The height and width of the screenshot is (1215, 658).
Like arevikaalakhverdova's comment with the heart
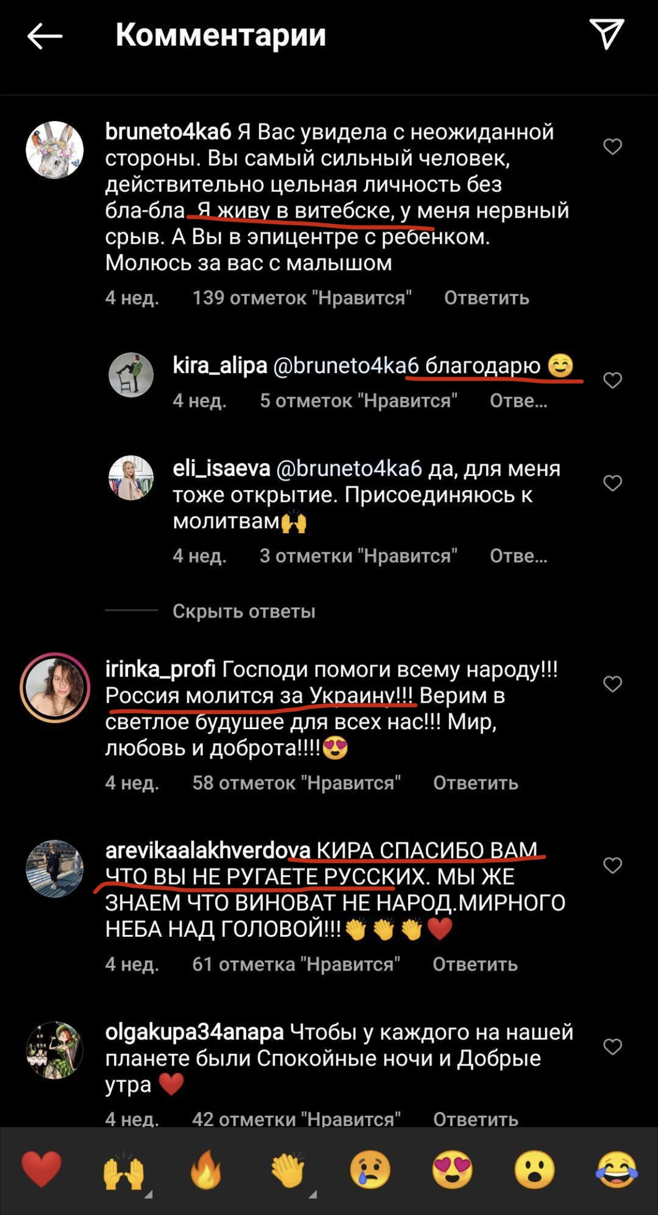point(612,866)
